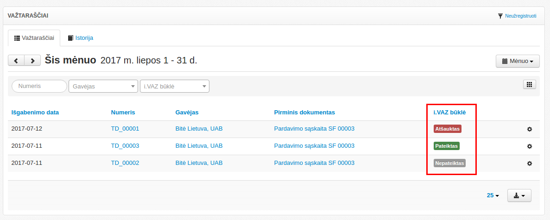Expand the i.VAZ būklė dropdown filter
The width and height of the screenshot is (550, 220).
pyautogui.click(x=174, y=86)
